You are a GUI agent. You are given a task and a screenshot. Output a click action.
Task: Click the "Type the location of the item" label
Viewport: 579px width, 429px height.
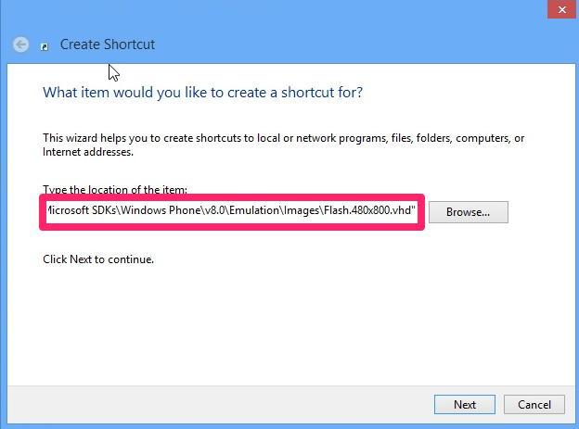(115, 189)
